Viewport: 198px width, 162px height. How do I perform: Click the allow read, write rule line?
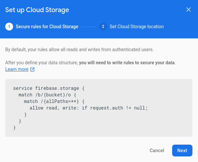click(x=88, y=108)
